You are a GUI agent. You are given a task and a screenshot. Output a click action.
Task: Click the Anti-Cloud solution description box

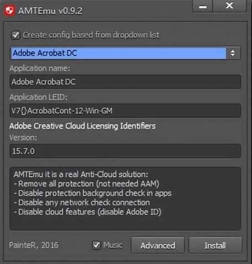(x=125, y=199)
